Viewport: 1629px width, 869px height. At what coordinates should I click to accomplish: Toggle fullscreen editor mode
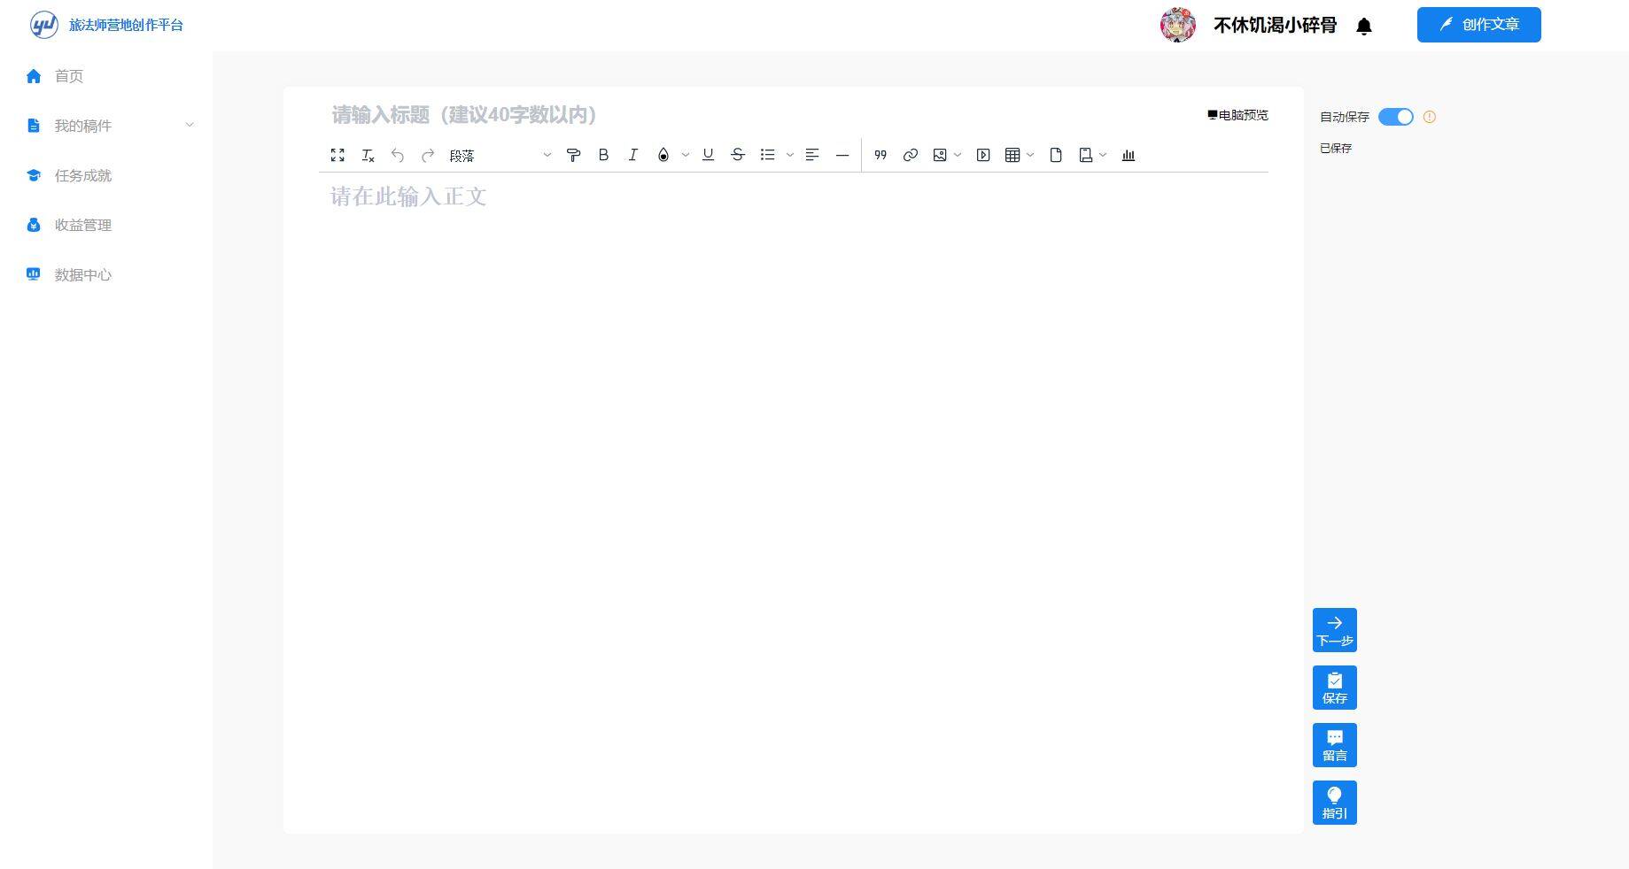point(337,155)
